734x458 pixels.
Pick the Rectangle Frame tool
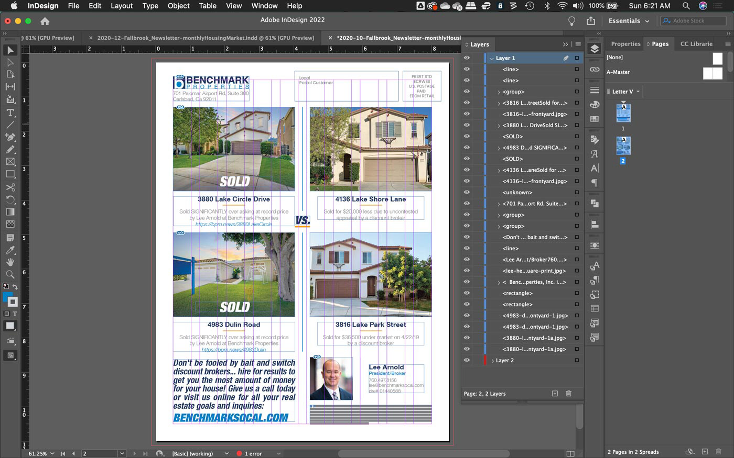10,162
